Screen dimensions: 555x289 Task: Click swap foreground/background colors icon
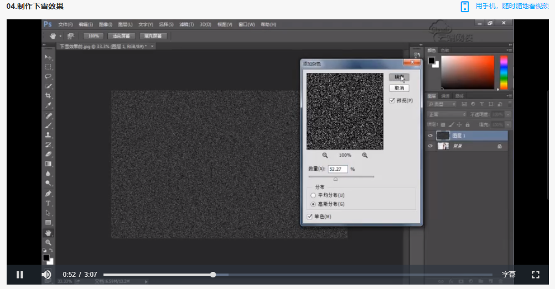click(x=51, y=250)
